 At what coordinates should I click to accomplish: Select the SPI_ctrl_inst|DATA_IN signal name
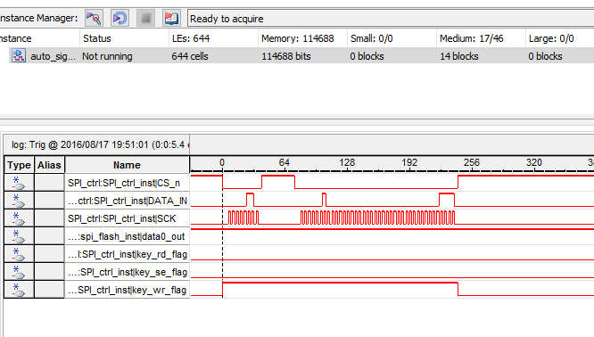[127, 201]
